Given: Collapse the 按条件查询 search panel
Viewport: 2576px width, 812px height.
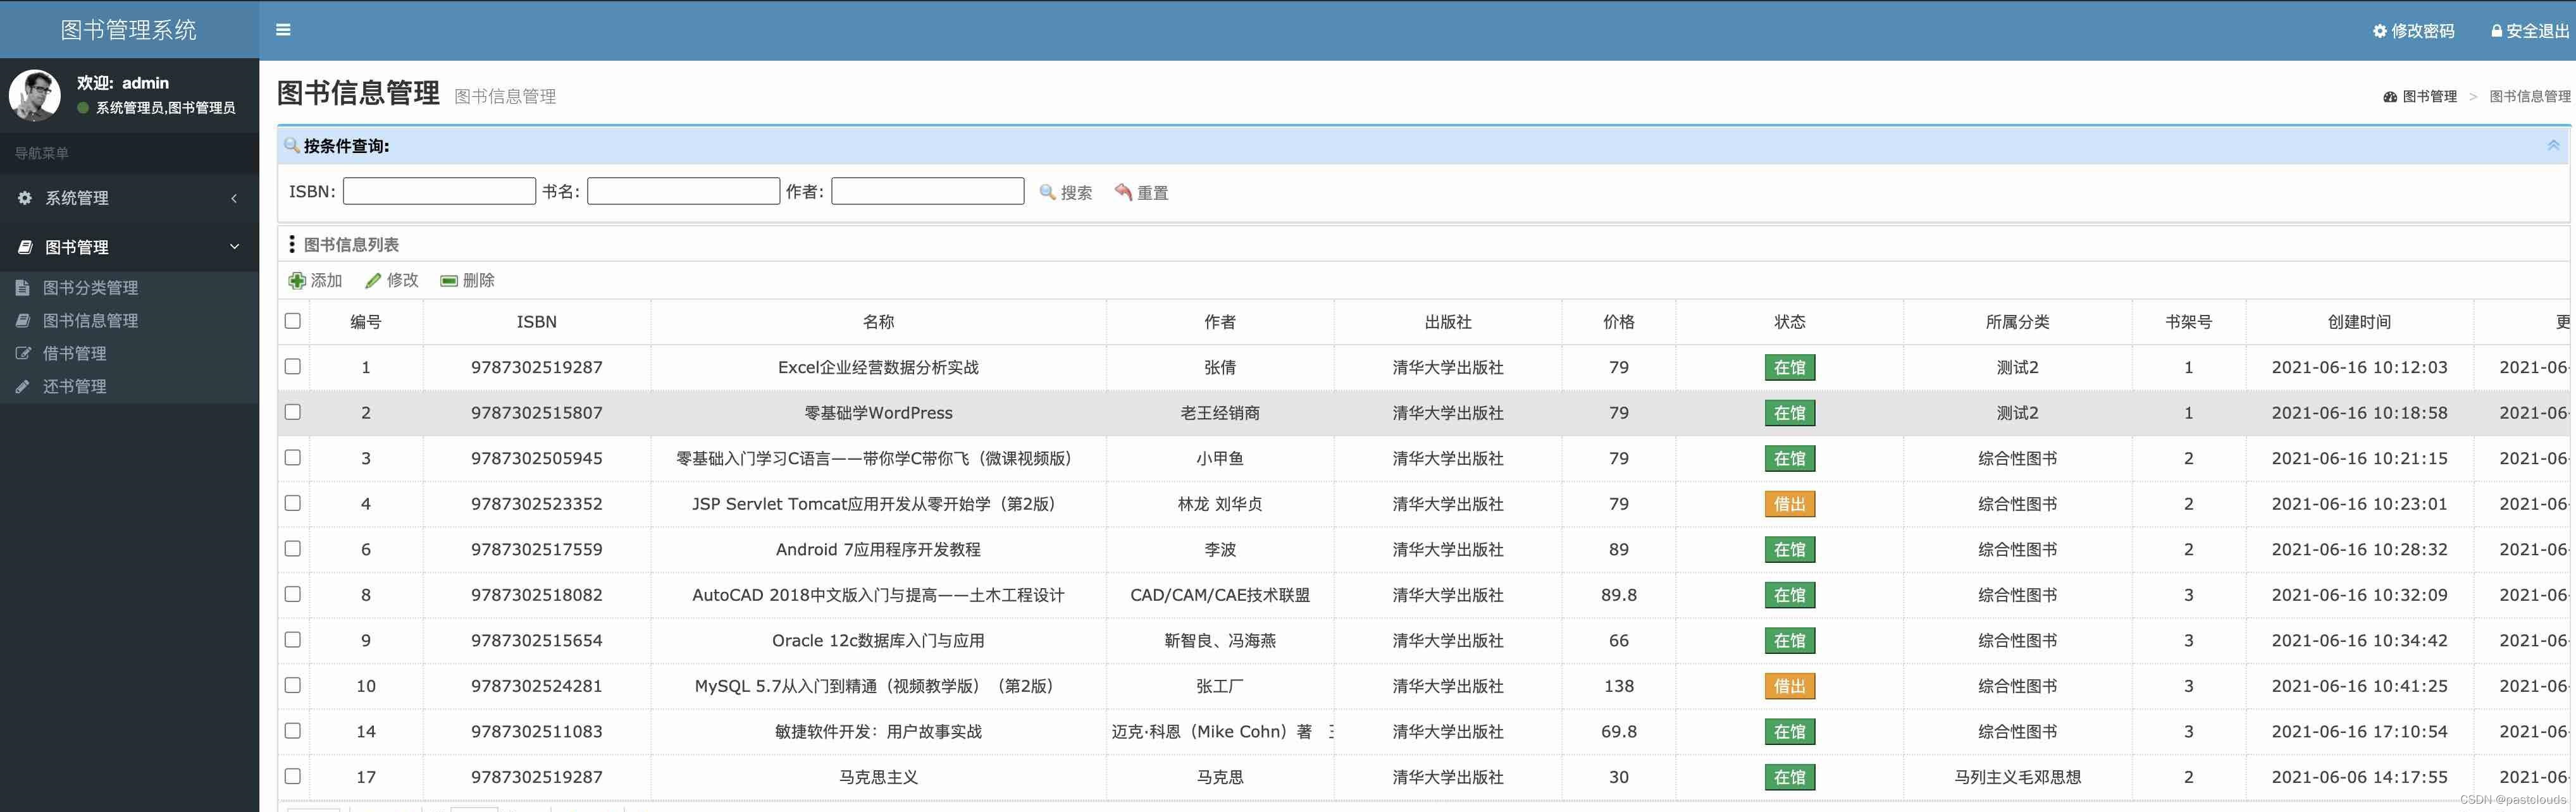Looking at the screenshot, I should coord(2552,146).
